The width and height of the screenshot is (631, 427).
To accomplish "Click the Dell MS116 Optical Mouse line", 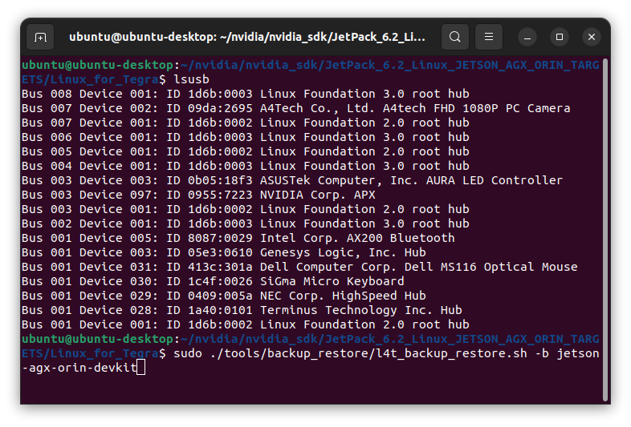I will pos(299,267).
